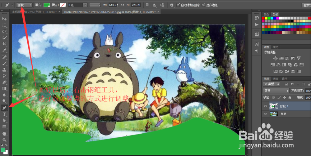Add a Levels adjustment

281,58
